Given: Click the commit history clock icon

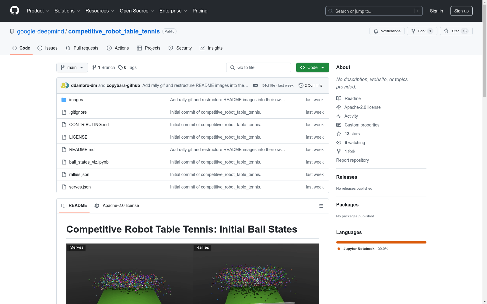Looking at the screenshot, I should [x=301, y=85].
